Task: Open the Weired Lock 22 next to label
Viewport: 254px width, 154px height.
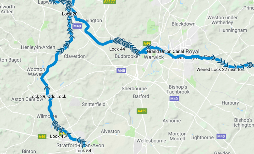Action: pos(221,70)
